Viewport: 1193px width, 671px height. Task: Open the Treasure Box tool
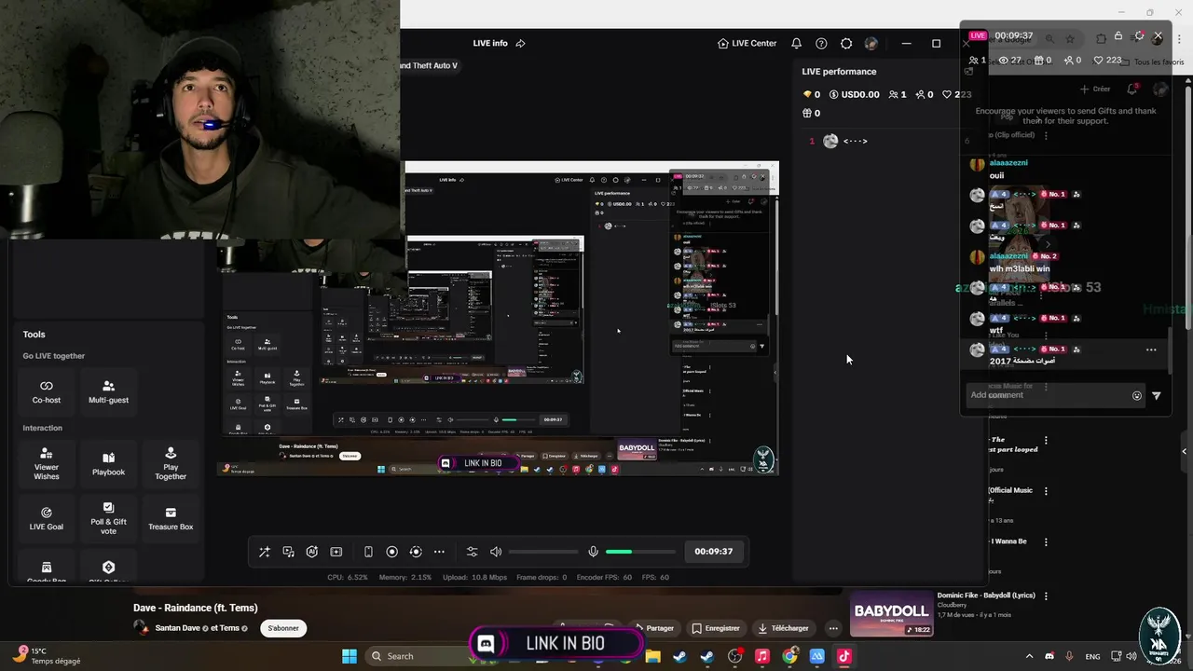point(171,518)
